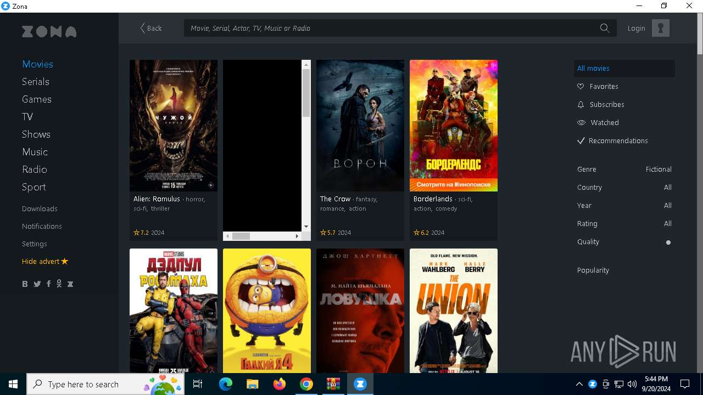
Task: Launch Microsoft Edge from taskbar
Action: tap(226, 384)
